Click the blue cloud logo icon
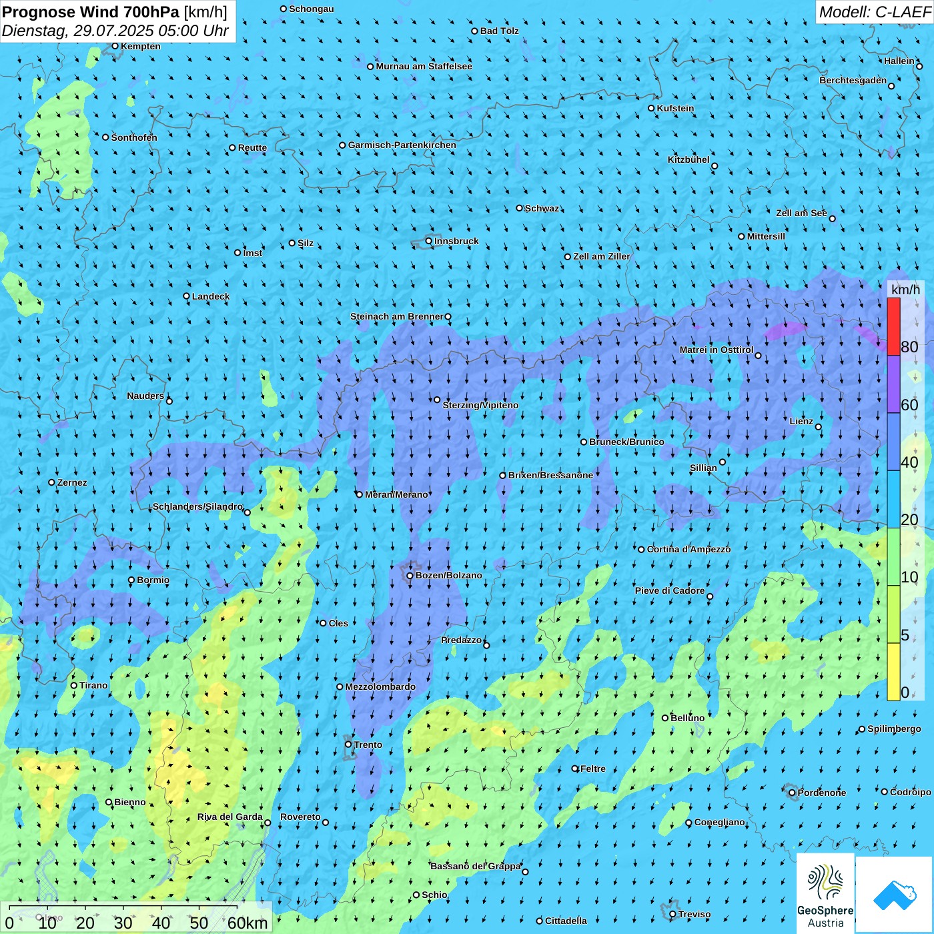934x934 pixels. (895, 895)
